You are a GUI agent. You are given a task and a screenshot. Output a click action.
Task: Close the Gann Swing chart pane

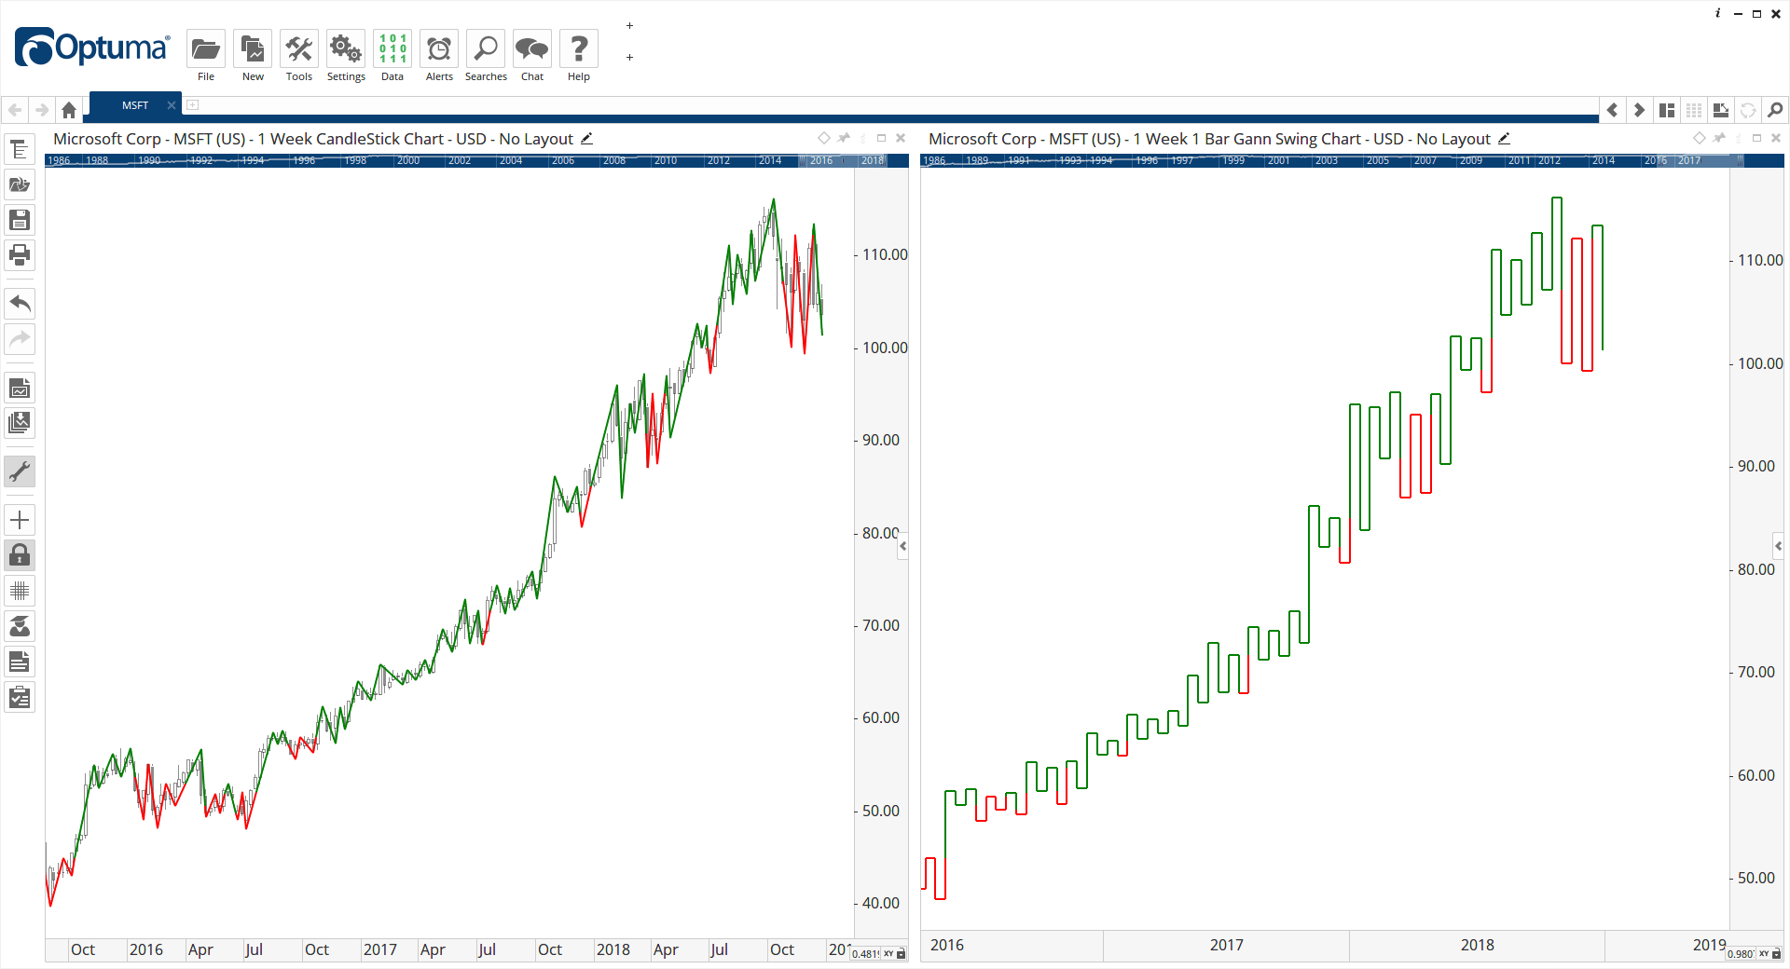(x=1776, y=138)
